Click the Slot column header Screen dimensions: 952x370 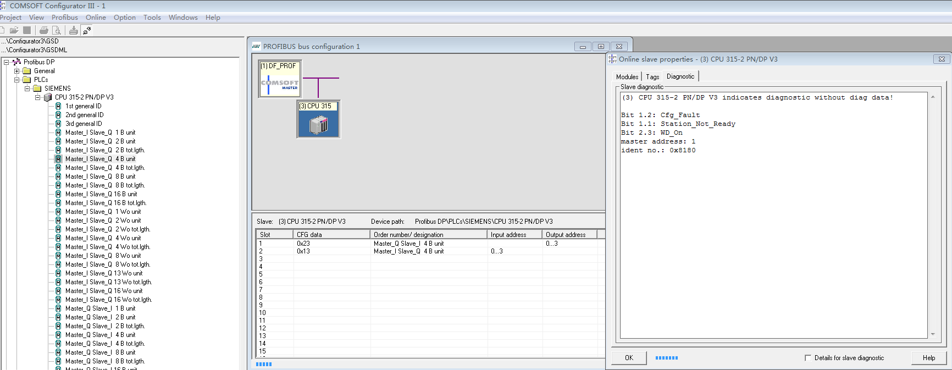coord(275,235)
